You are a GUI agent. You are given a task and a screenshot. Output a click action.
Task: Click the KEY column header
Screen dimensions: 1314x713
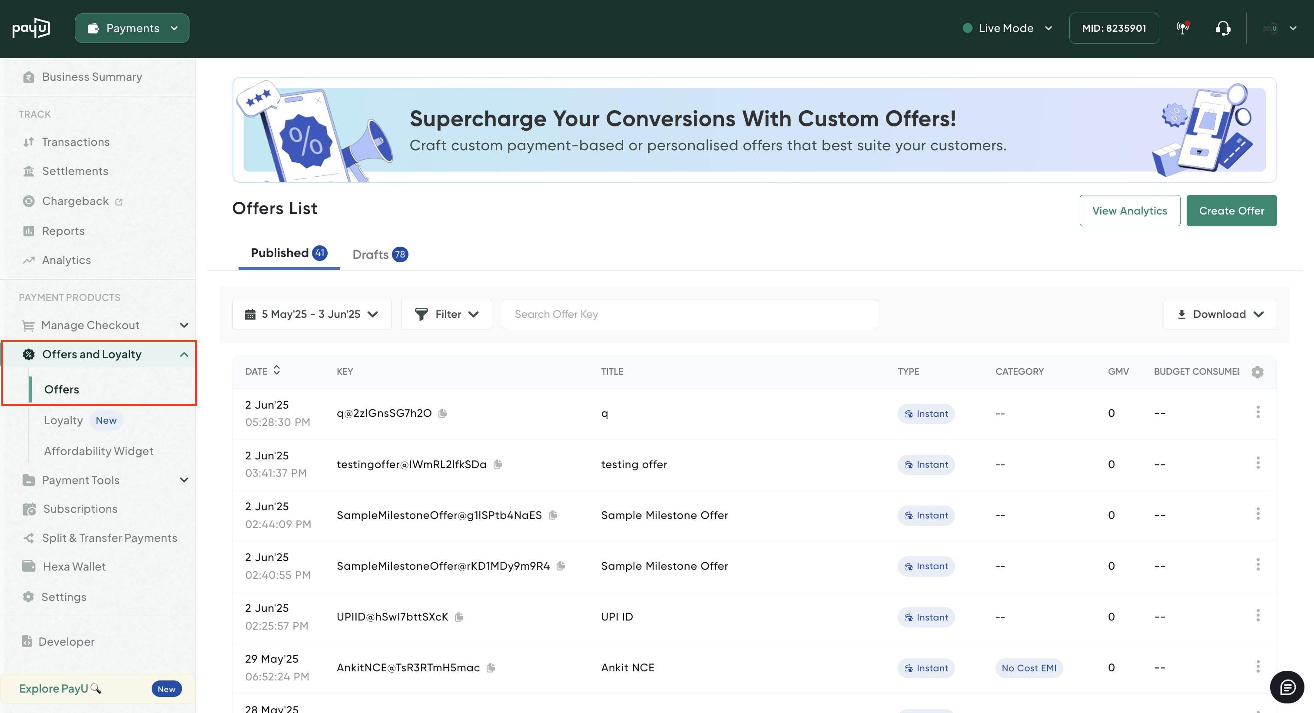345,372
